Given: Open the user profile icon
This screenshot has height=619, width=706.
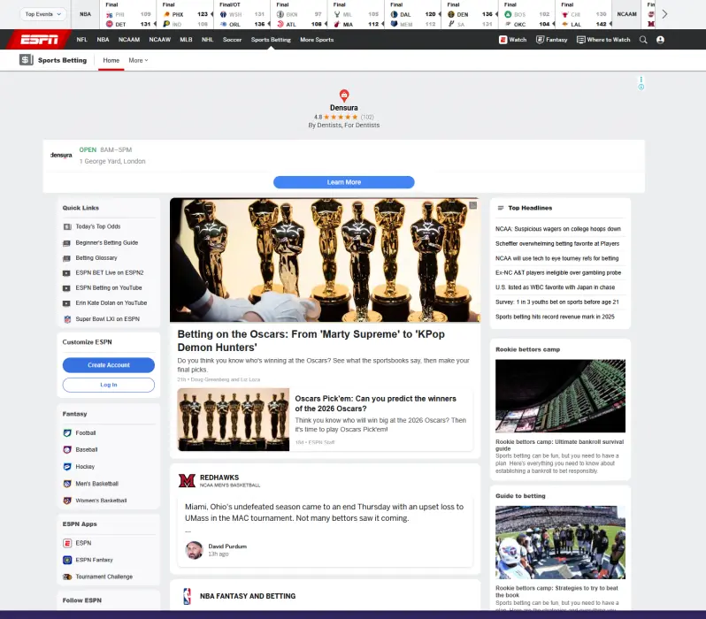Looking at the screenshot, I should point(661,40).
